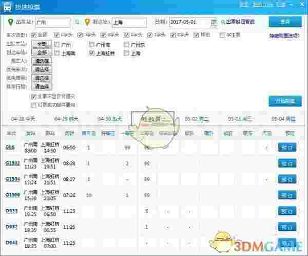Open the preferred seat class 请选择 selector

42,78
